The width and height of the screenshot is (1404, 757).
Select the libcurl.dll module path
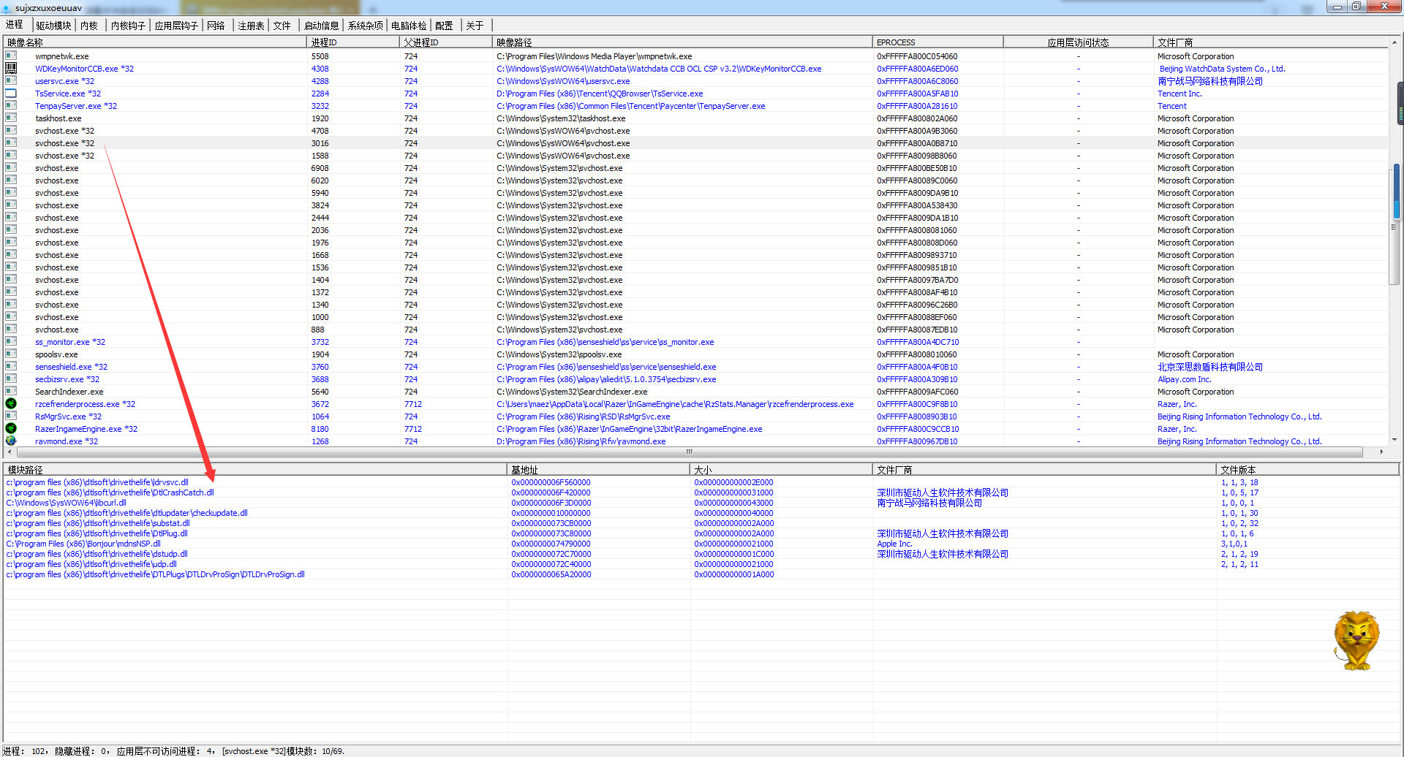tap(67, 503)
